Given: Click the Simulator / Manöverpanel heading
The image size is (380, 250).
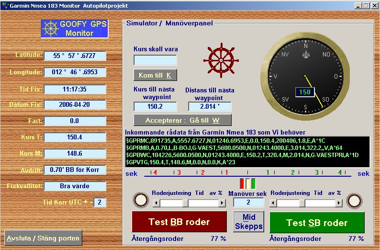Looking at the screenshot, I should click(x=169, y=23).
